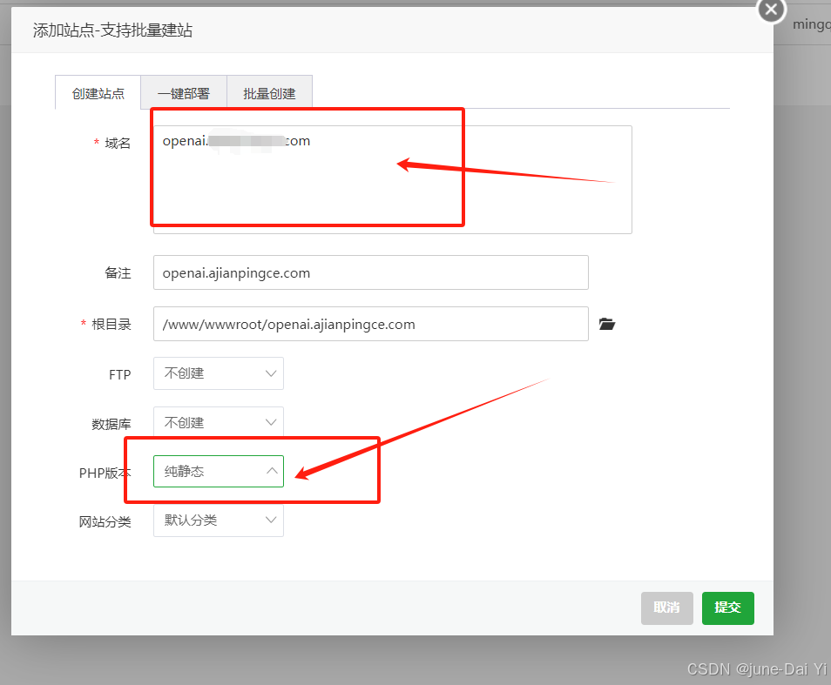The width and height of the screenshot is (831, 685).
Task: Switch to the 创建站点 tab
Action: point(98,93)
